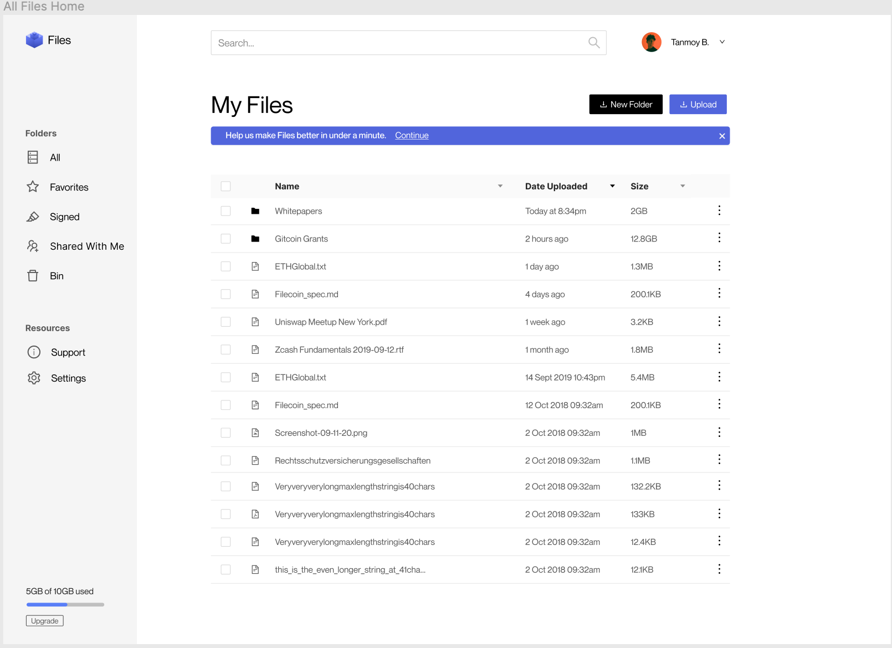Check the ETHGlobal.txt row checkbox

coord(225,266)
